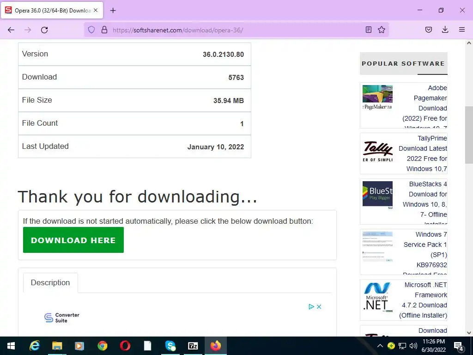Open the Converter Suite advertisement
The height and width of the screenshot is (355, 473).
62,318
